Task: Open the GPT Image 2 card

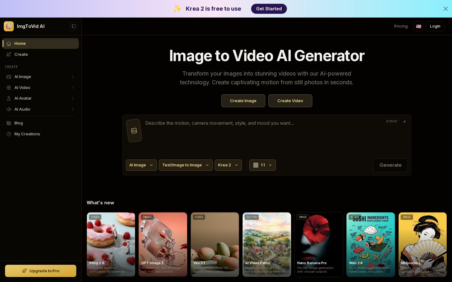Action: pos(163,244)
